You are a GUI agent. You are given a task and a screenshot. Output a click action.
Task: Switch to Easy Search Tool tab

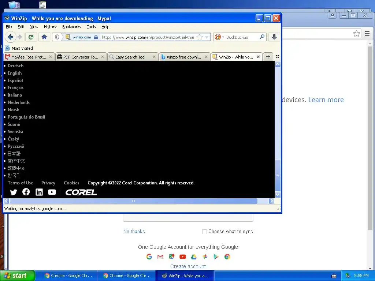130,57
